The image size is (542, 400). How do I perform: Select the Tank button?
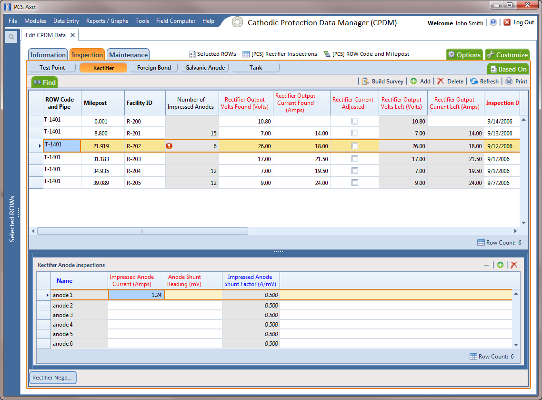point(256,68)
